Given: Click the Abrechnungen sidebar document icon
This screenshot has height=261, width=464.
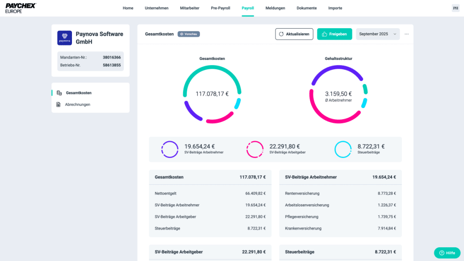Looking at the screenshot, I should point(58,104).
